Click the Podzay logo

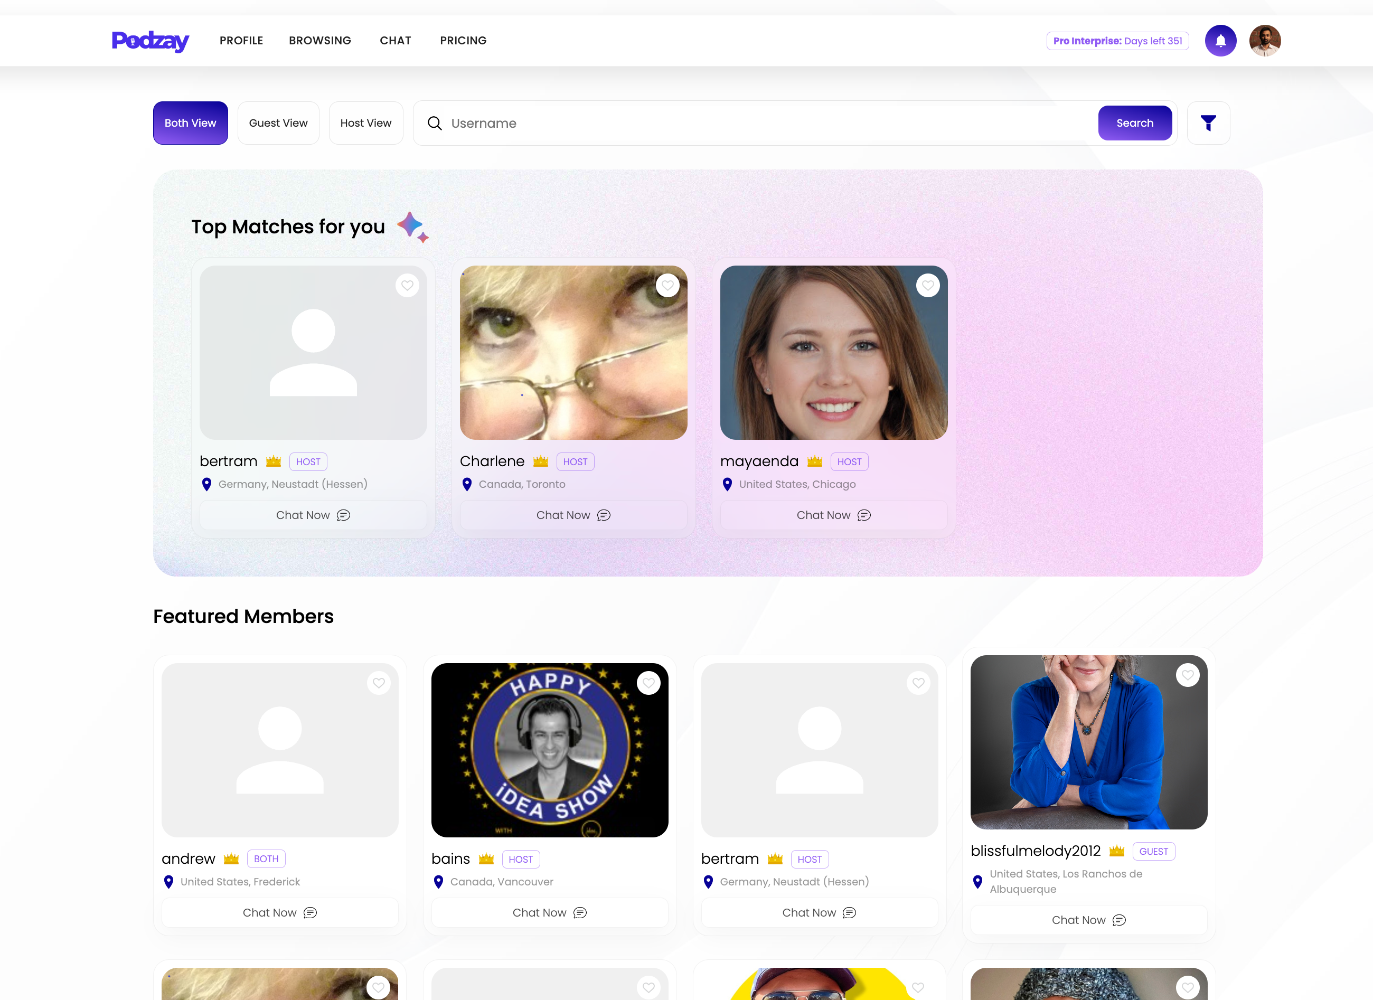click(150, 41)
